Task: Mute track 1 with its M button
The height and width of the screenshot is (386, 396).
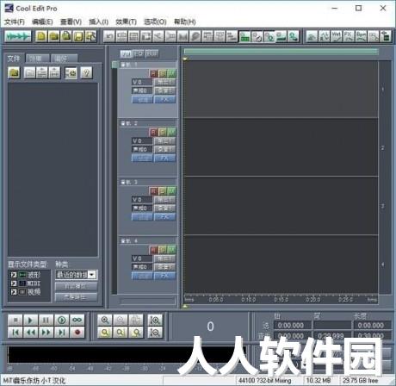Action: 171,74
